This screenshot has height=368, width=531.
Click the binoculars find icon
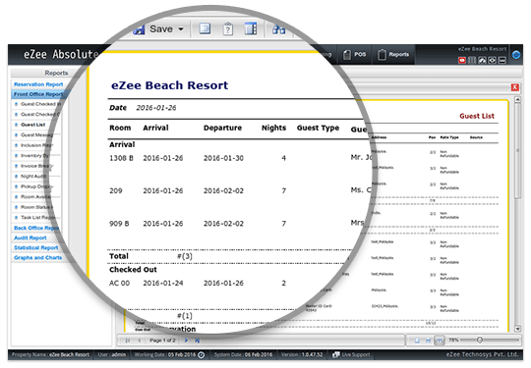pyautogui.click(x=278, y=29)
